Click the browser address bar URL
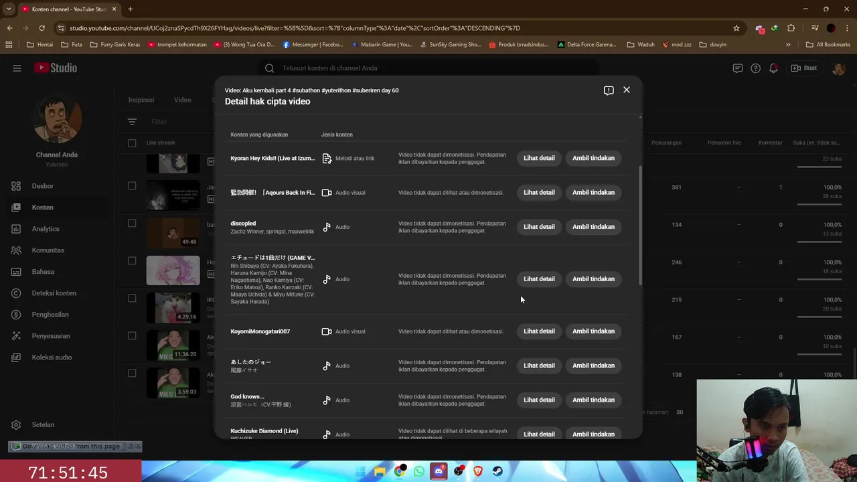The width and height of the screenshot is (857, 482). point(295,28)
